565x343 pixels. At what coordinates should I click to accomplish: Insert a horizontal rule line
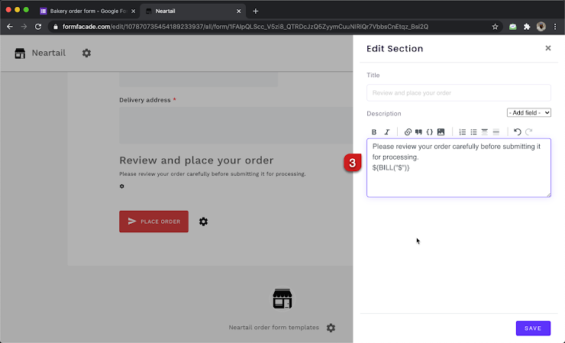pos(496,132)
